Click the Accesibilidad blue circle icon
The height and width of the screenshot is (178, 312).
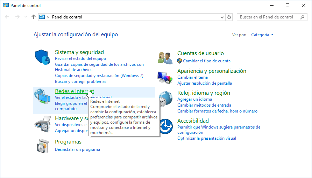pos(165,126)
